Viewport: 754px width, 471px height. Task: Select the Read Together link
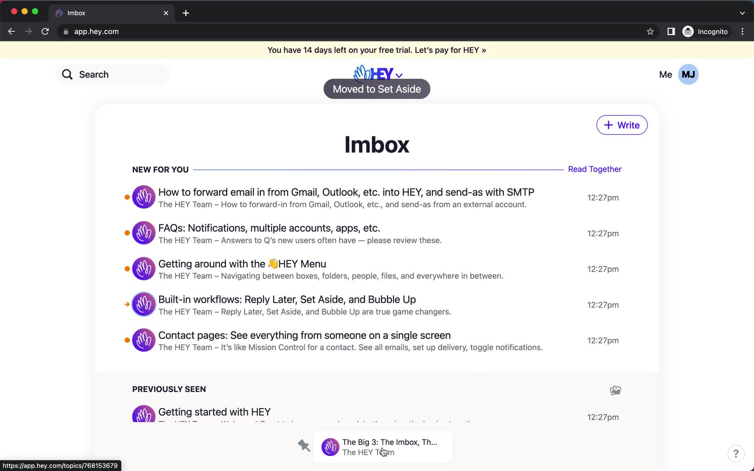pyautogui.click(x=594, y=169)
